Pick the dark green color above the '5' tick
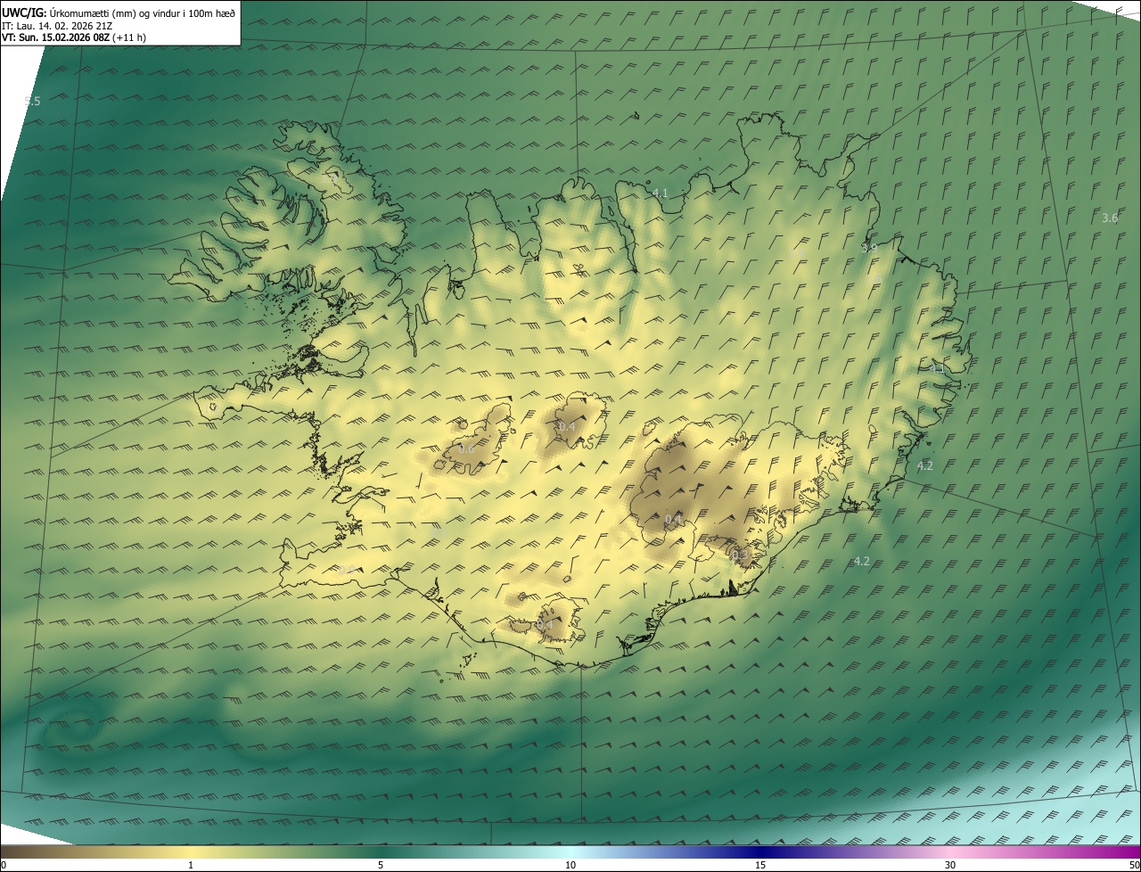Screen dimensions: 1141x872 click(381, 852)
